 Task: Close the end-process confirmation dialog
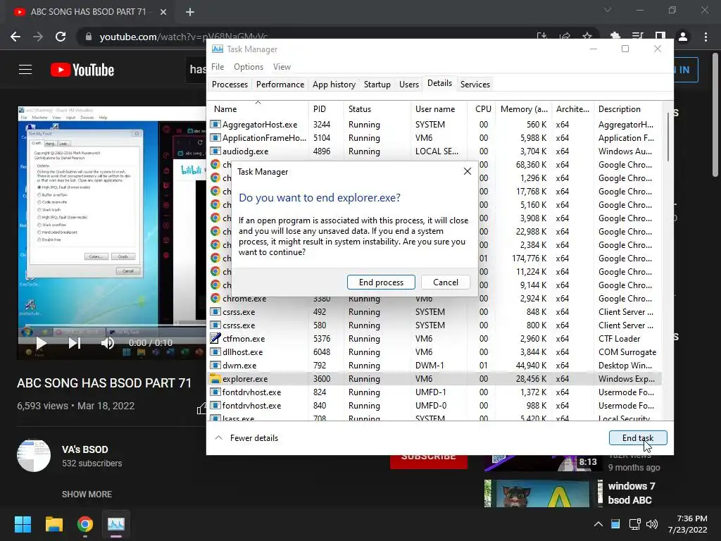[468, 171]
